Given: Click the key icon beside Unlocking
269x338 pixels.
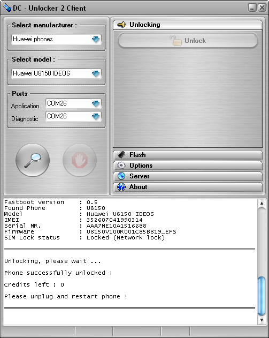Looking at the screenshot, I should point(121,25).
